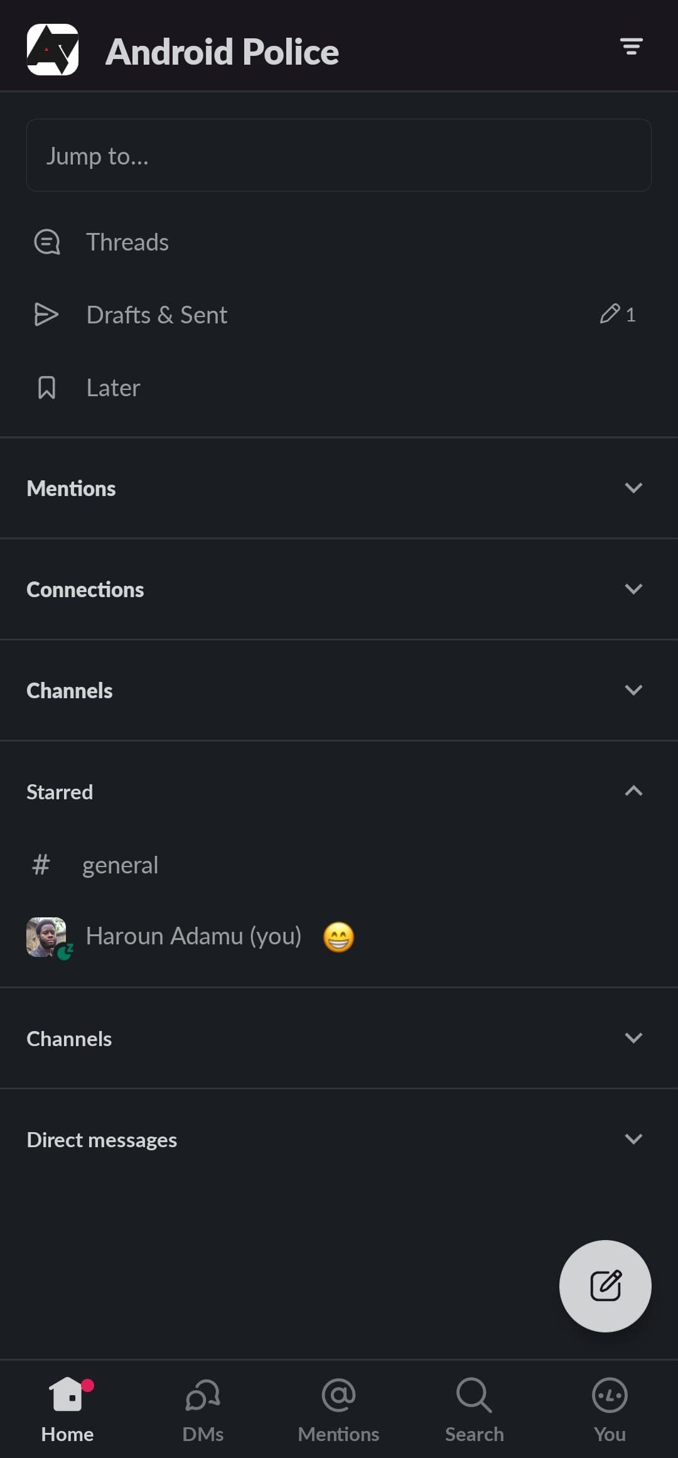Click the grinning emoji status icon
This screenshot has width=678, height=1458.
338,937
